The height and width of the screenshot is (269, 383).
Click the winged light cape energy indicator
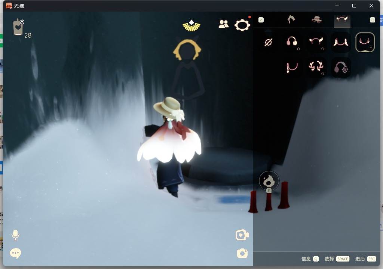191,25
